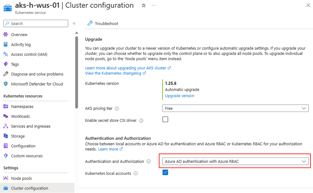Expand Authentication and Authorization dropdown
Image resolution: width=313 pixels, height=193 pixels.
coord(235,161)
